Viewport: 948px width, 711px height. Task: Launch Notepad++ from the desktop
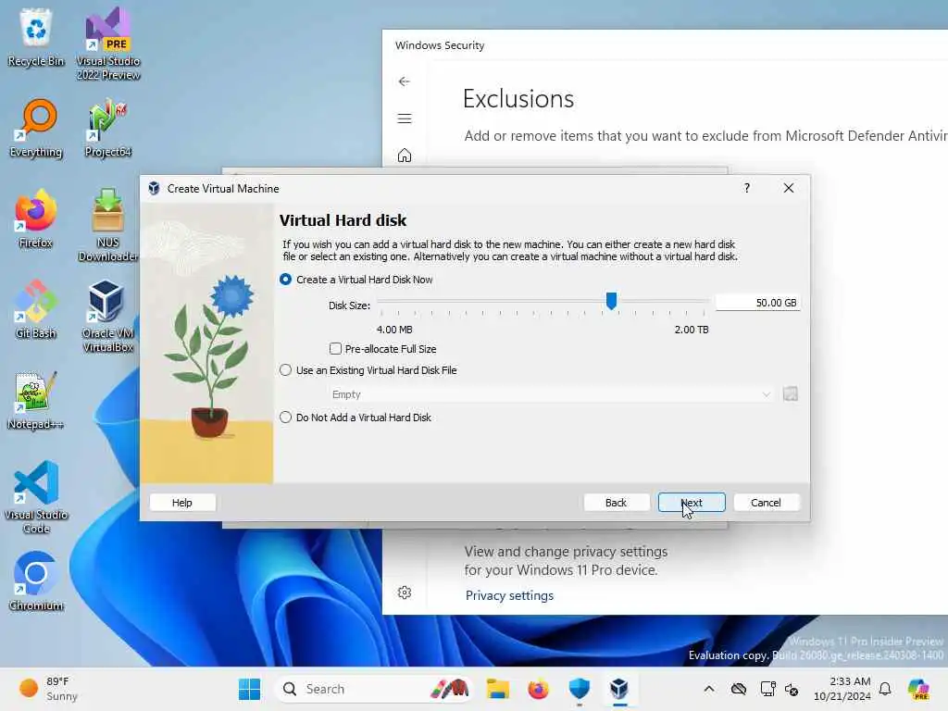(36, 400)
